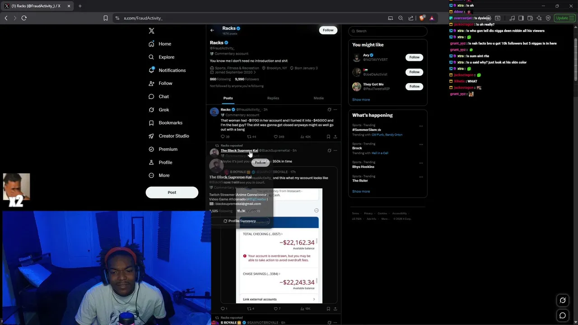Open options for the Rhys Hoskins trend
578x325 pixels.
[x=421, y=163]
